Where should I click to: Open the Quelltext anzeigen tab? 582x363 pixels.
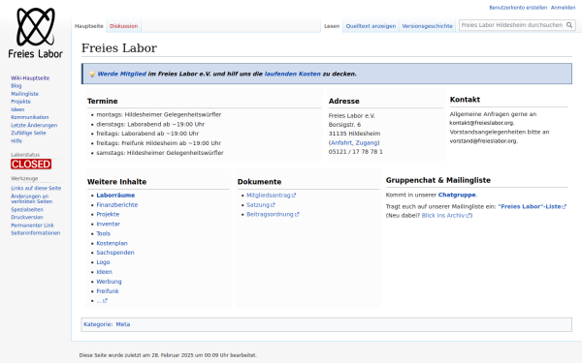[x=371, y=26]
